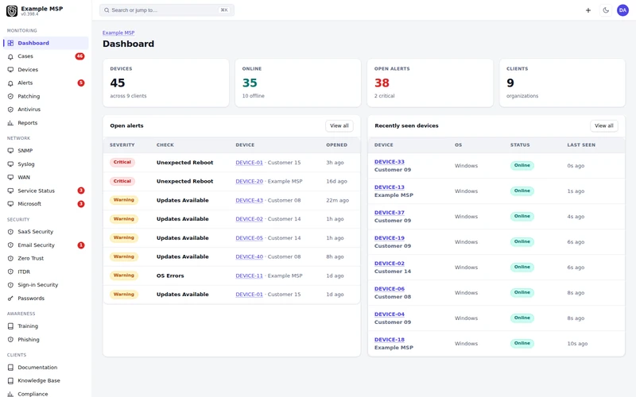Image resolution: width=636 pixels, height=397 pixels.
Task: Click the Devices 45 summary card
Action: pyautogui.click(x=166, y=83)
